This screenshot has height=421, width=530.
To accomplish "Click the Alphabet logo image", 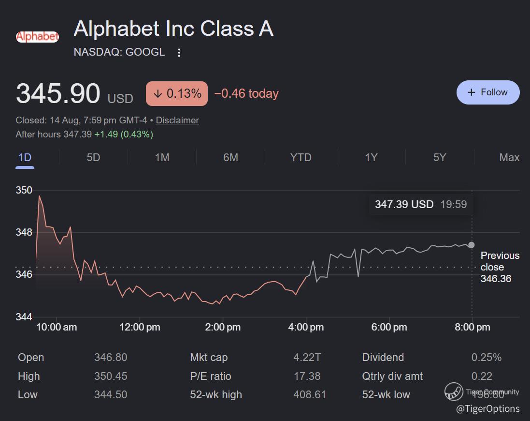I will [x=38, y=37].
